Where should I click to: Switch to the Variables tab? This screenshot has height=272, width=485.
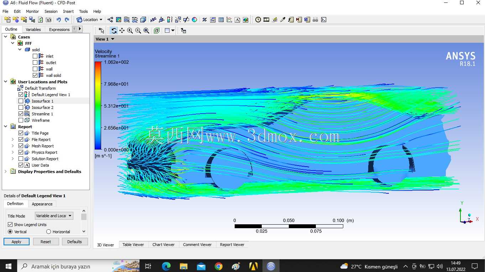(33, 30)
